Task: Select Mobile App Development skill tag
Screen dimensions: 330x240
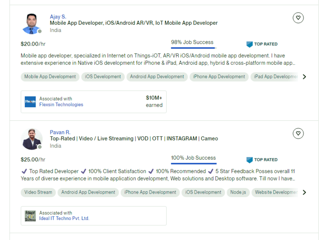Action: coord(50,77)
